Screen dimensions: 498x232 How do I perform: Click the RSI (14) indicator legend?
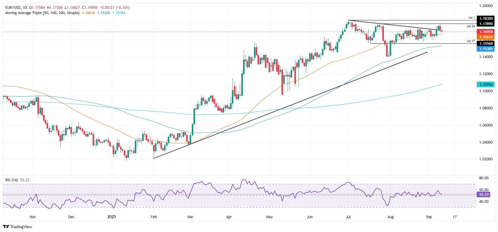[11, 180]
